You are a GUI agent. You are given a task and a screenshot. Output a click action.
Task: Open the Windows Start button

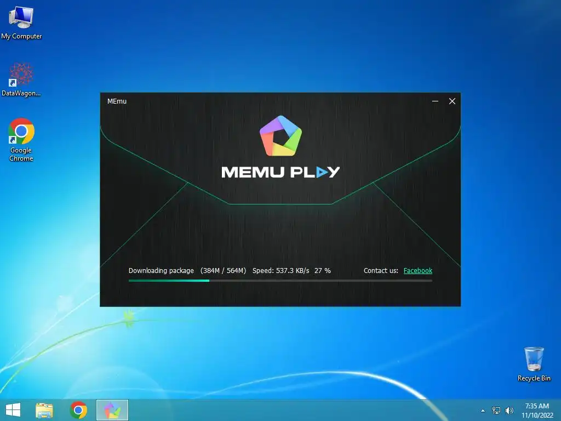click(13, 410)
